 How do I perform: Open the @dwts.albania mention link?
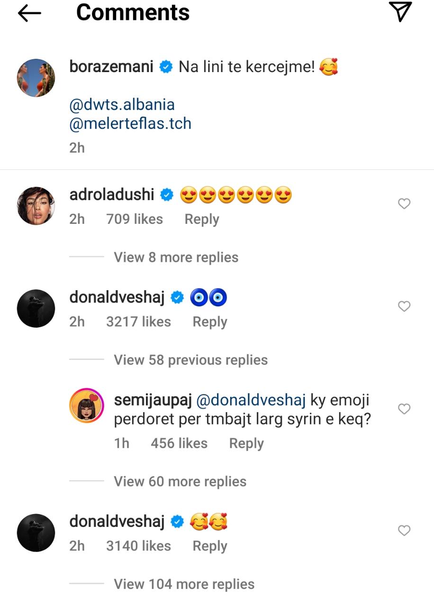pos(122,104)
